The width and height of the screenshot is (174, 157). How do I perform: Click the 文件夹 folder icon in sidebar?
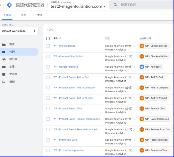tap(4, 74)
